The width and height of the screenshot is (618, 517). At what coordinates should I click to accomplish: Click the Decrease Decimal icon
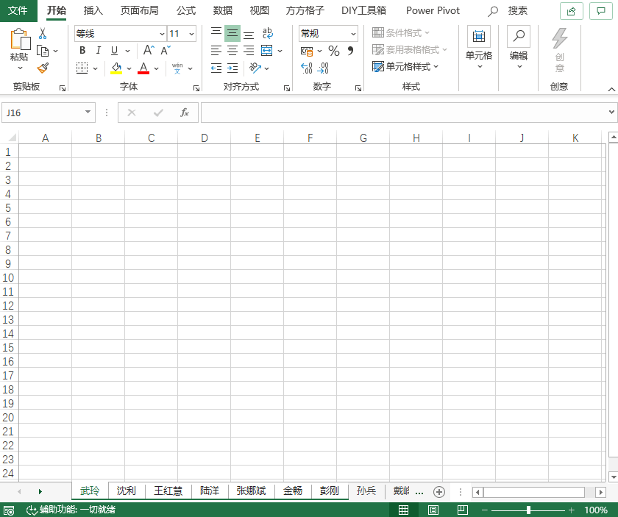point(323,68)
